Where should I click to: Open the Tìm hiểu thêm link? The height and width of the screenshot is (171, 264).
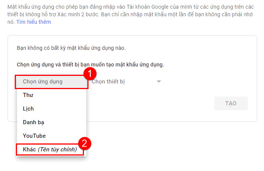pyautogui.click(x=34, y=22)
